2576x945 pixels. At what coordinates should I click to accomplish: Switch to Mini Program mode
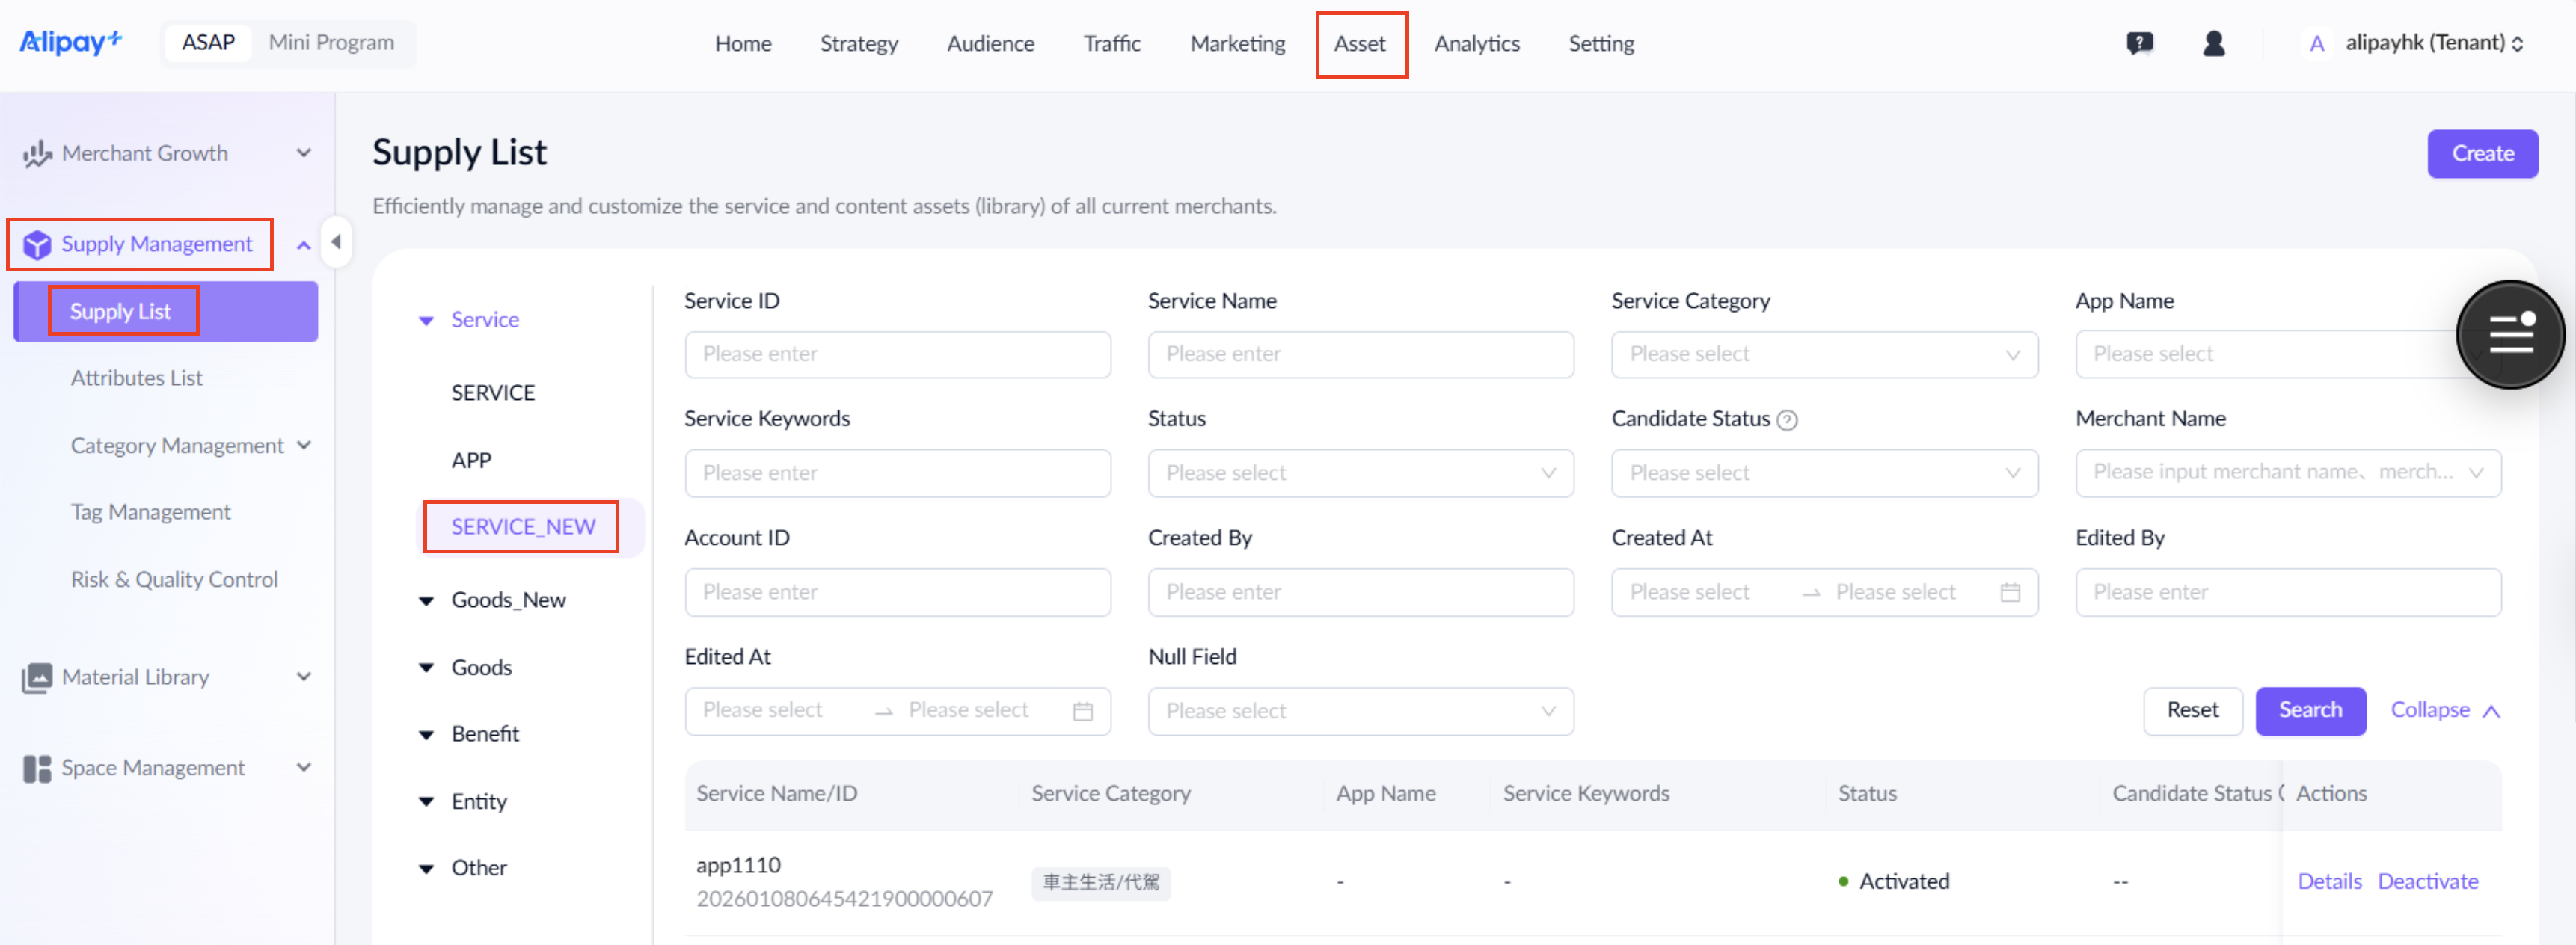tap(331, 42)
